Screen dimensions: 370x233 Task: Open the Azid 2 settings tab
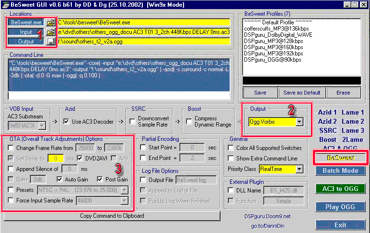coord(327,122)
